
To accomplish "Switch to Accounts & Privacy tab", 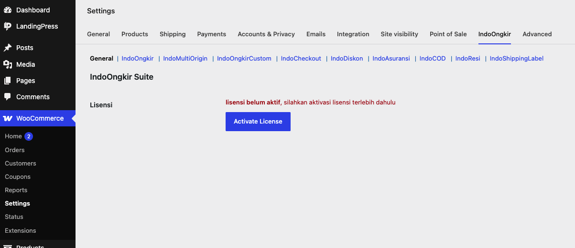I will coord(266,34).
